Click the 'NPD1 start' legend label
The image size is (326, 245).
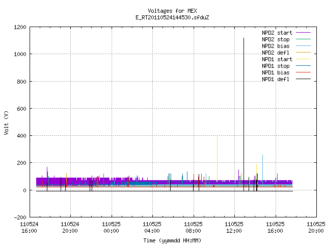pos(277,59)
